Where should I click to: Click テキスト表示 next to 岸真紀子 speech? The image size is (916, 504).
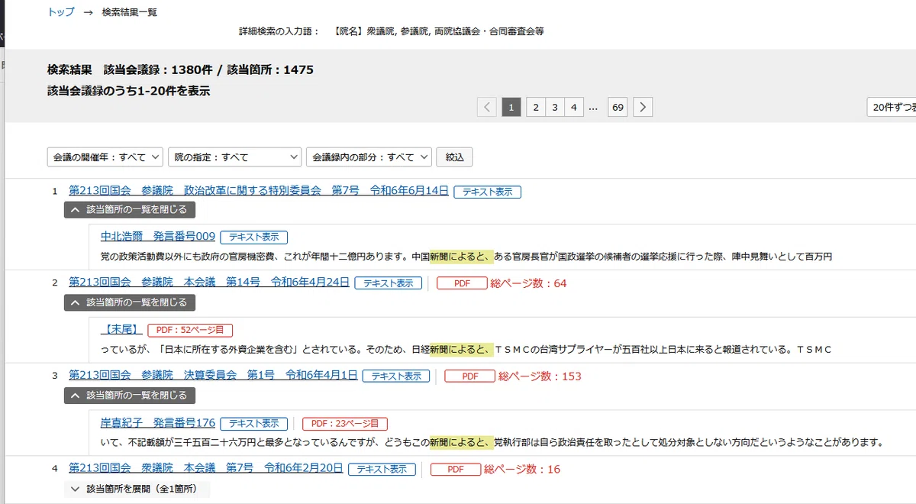254,423
